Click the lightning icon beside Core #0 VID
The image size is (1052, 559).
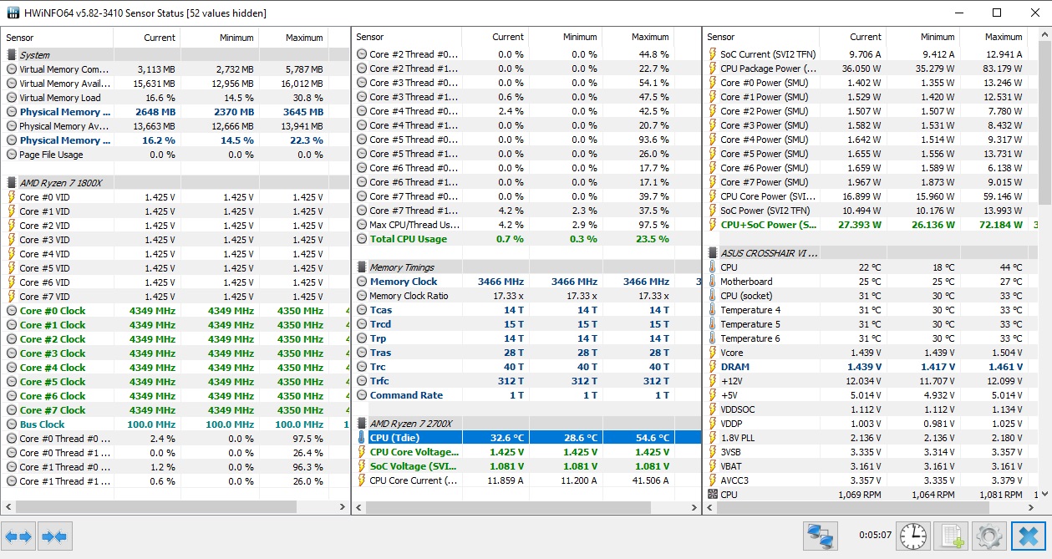click(x=12, y=197)
